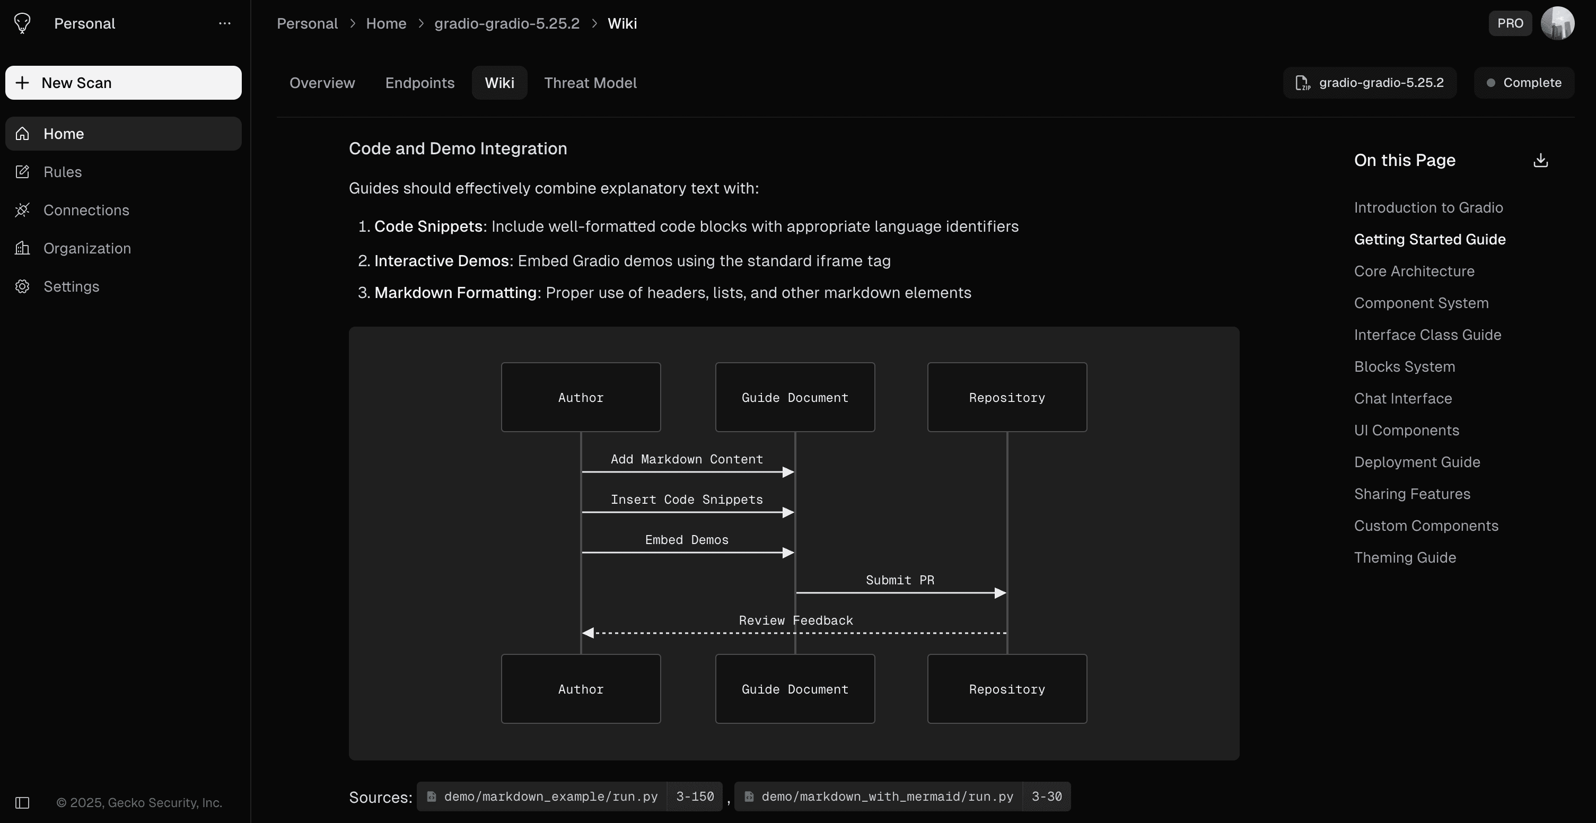This screenshot has width=1596, height=823.
Task: Toggle the Complete scan status indicator
Action: (1523, 82)
